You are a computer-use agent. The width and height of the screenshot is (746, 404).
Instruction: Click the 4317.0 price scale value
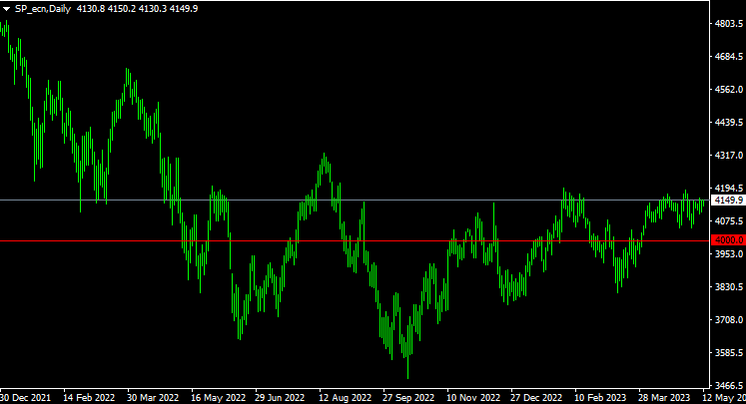pyautogui.click(x=728, y=156)
